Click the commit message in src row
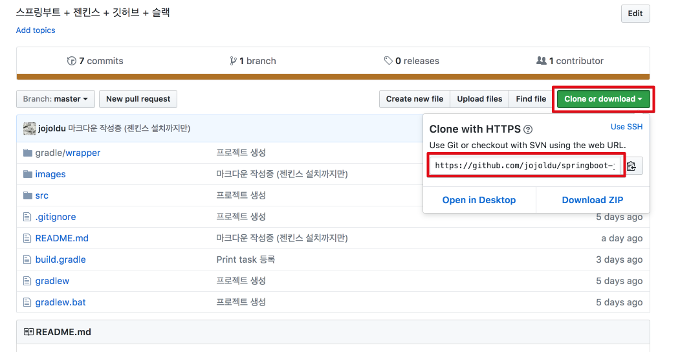The height and width of the screenshot is (352, 680). point(241,195)
